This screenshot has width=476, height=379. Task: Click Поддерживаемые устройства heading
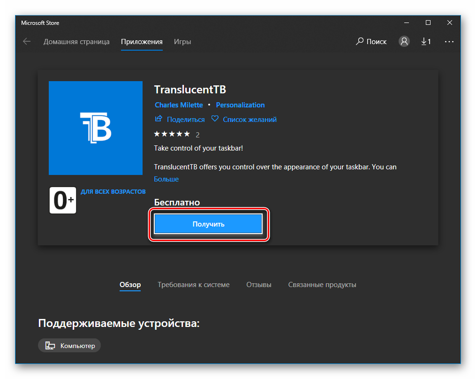tap(119, 324)
